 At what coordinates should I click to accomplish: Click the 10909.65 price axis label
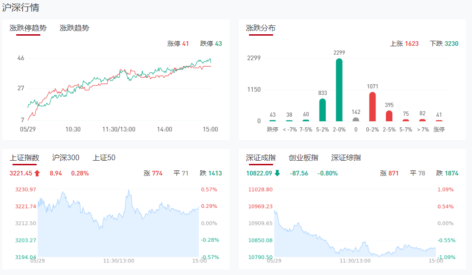click(261, 223)
